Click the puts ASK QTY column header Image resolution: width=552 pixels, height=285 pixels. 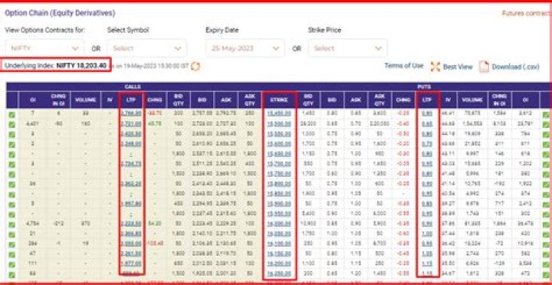click(x=379, y=100)
